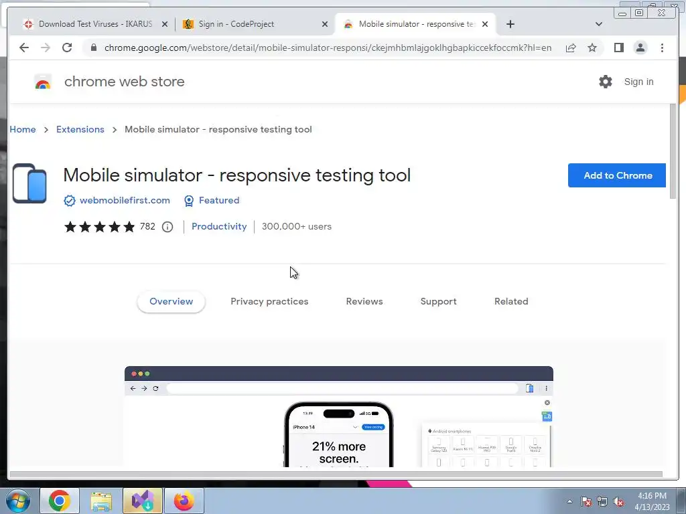Screen dimensions: 686x514
Task: Click the Mobile simulator extension icon
Action: tap(29, 183)
